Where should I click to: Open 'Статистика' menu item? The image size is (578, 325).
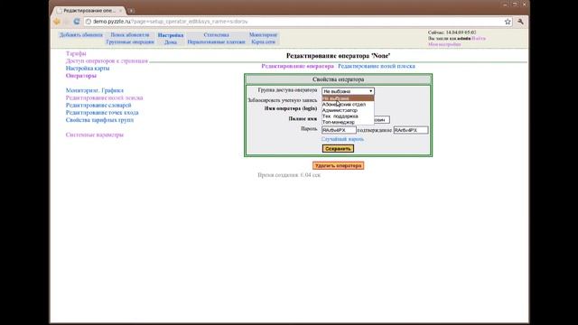(217, 35)
